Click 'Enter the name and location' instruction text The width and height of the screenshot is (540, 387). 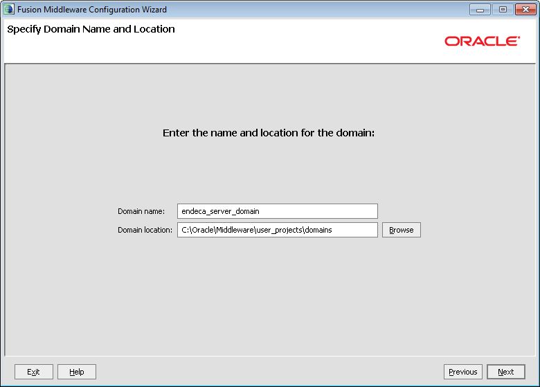click(x=269, y=133)
